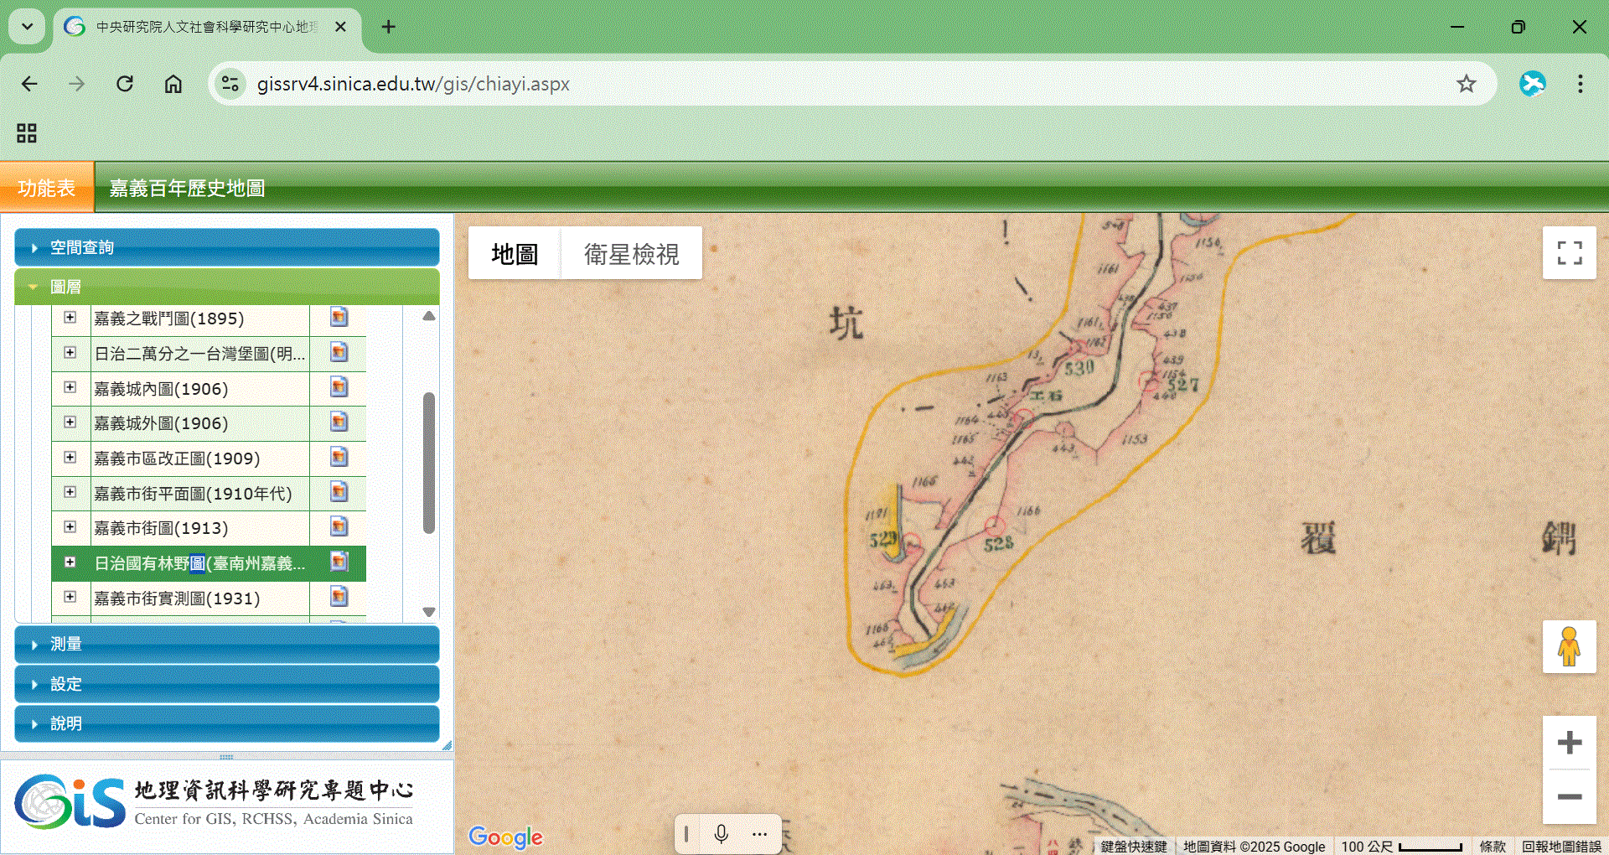Image resolution: width=1609 pixels, height=855 pixels.
Task: Expand the 空間查詢 panel
Action: (x=226, y=247)
